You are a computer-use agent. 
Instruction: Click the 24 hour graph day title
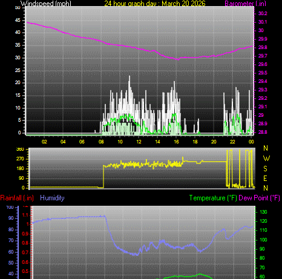[155, 4]
